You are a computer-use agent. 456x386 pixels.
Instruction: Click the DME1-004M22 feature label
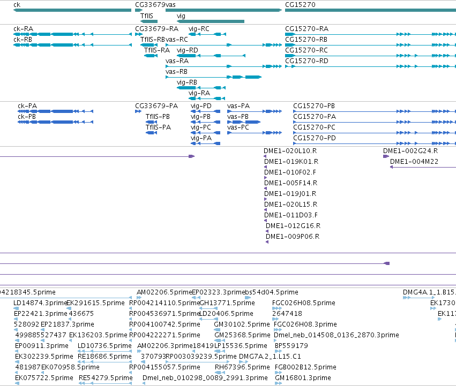tap(414, 162)
